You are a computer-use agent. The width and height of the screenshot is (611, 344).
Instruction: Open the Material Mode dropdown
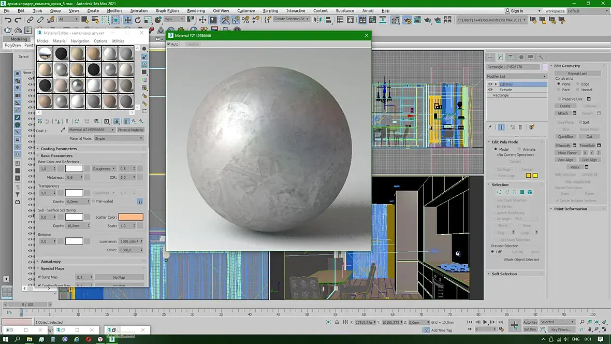click(x=119, y=138)
